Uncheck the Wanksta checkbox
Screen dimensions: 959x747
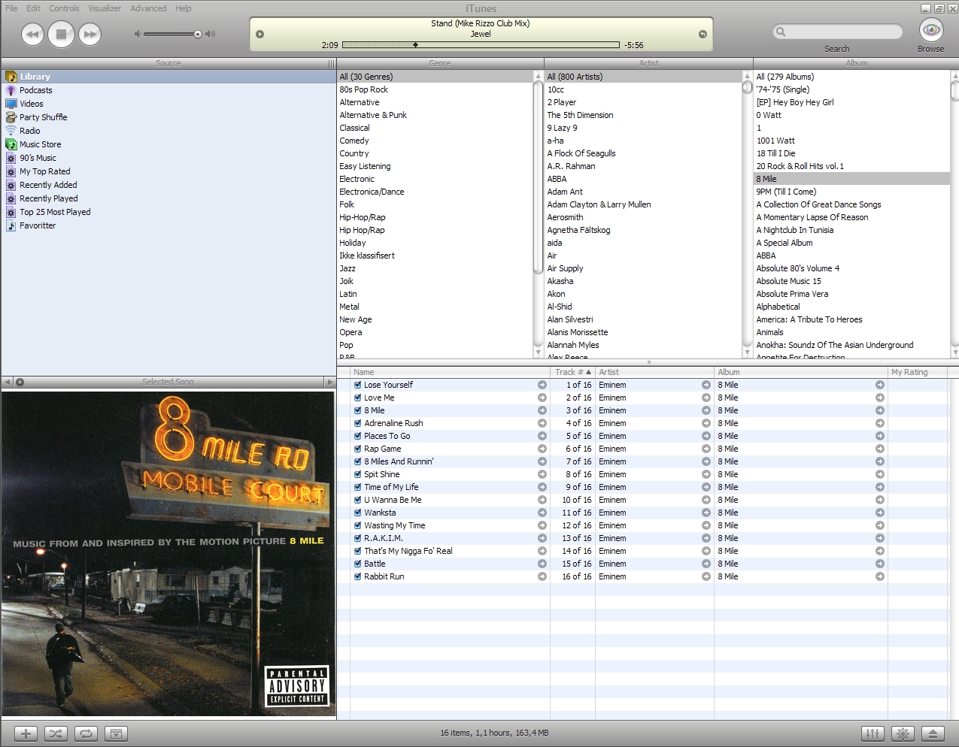tap(358, 513)
